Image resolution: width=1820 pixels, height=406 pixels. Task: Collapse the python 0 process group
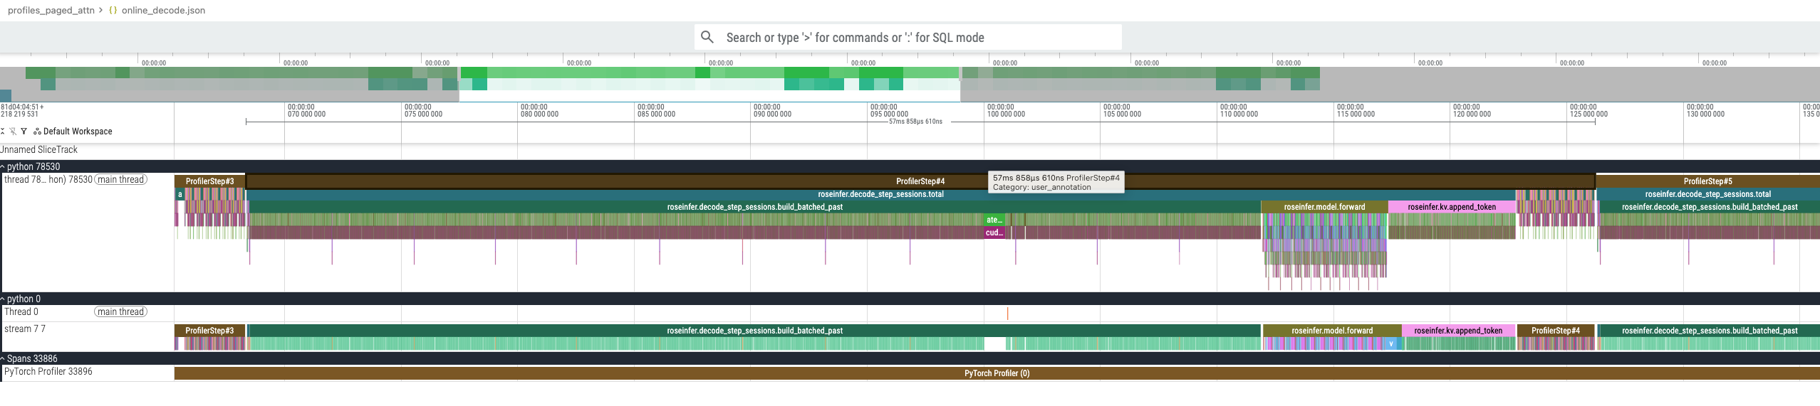[3, 299]
